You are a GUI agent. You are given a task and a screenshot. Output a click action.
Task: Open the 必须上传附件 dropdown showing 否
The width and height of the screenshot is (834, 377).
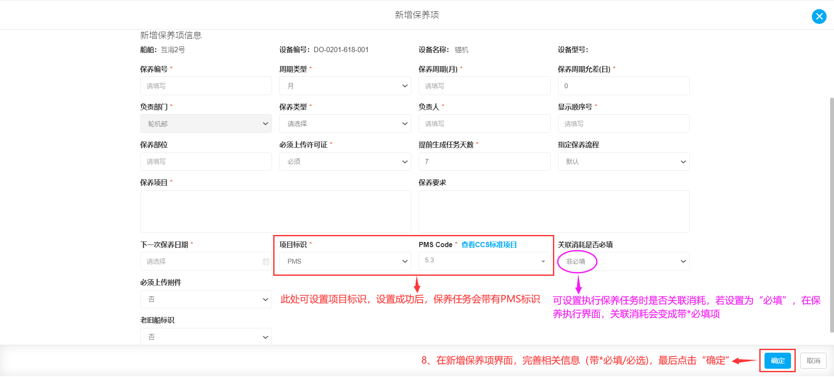pos(206,299)
